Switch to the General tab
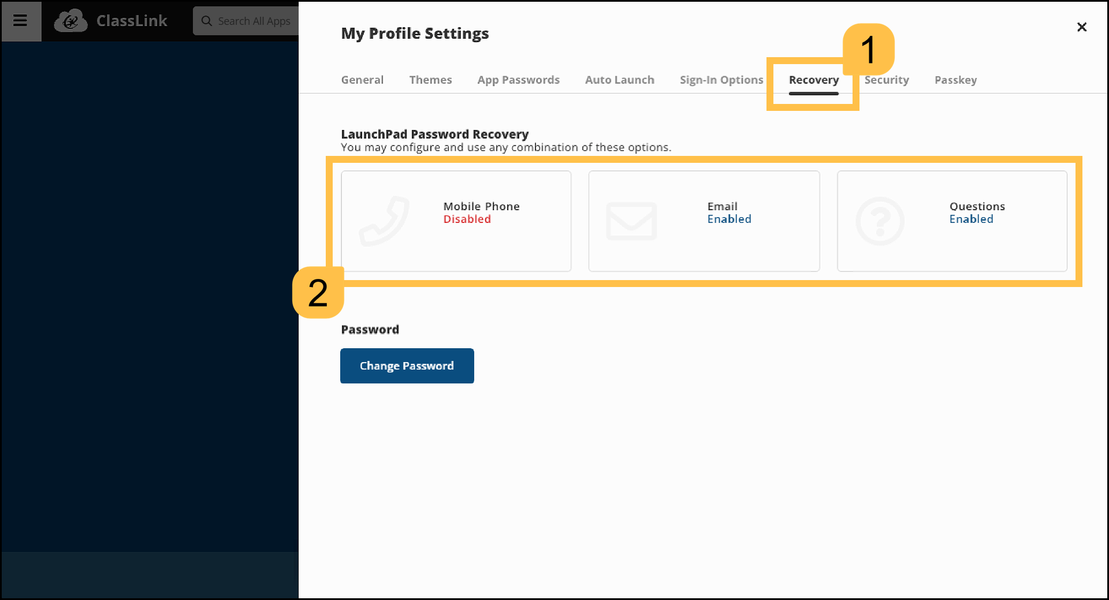The width and height of the screenshot is (1109, 600). [x=362, y=80]
